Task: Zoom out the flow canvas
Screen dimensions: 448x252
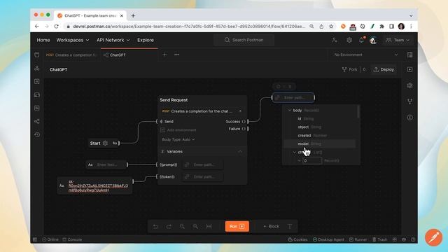Action: tap(182, 226)
